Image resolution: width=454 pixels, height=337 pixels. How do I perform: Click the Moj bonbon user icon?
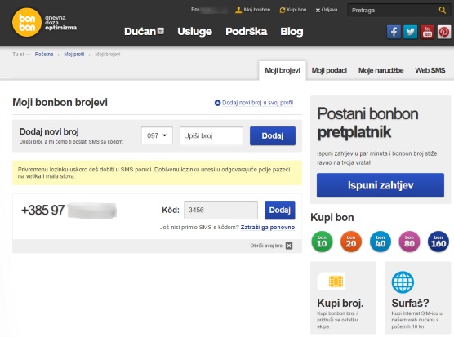[x=238, y=10]
